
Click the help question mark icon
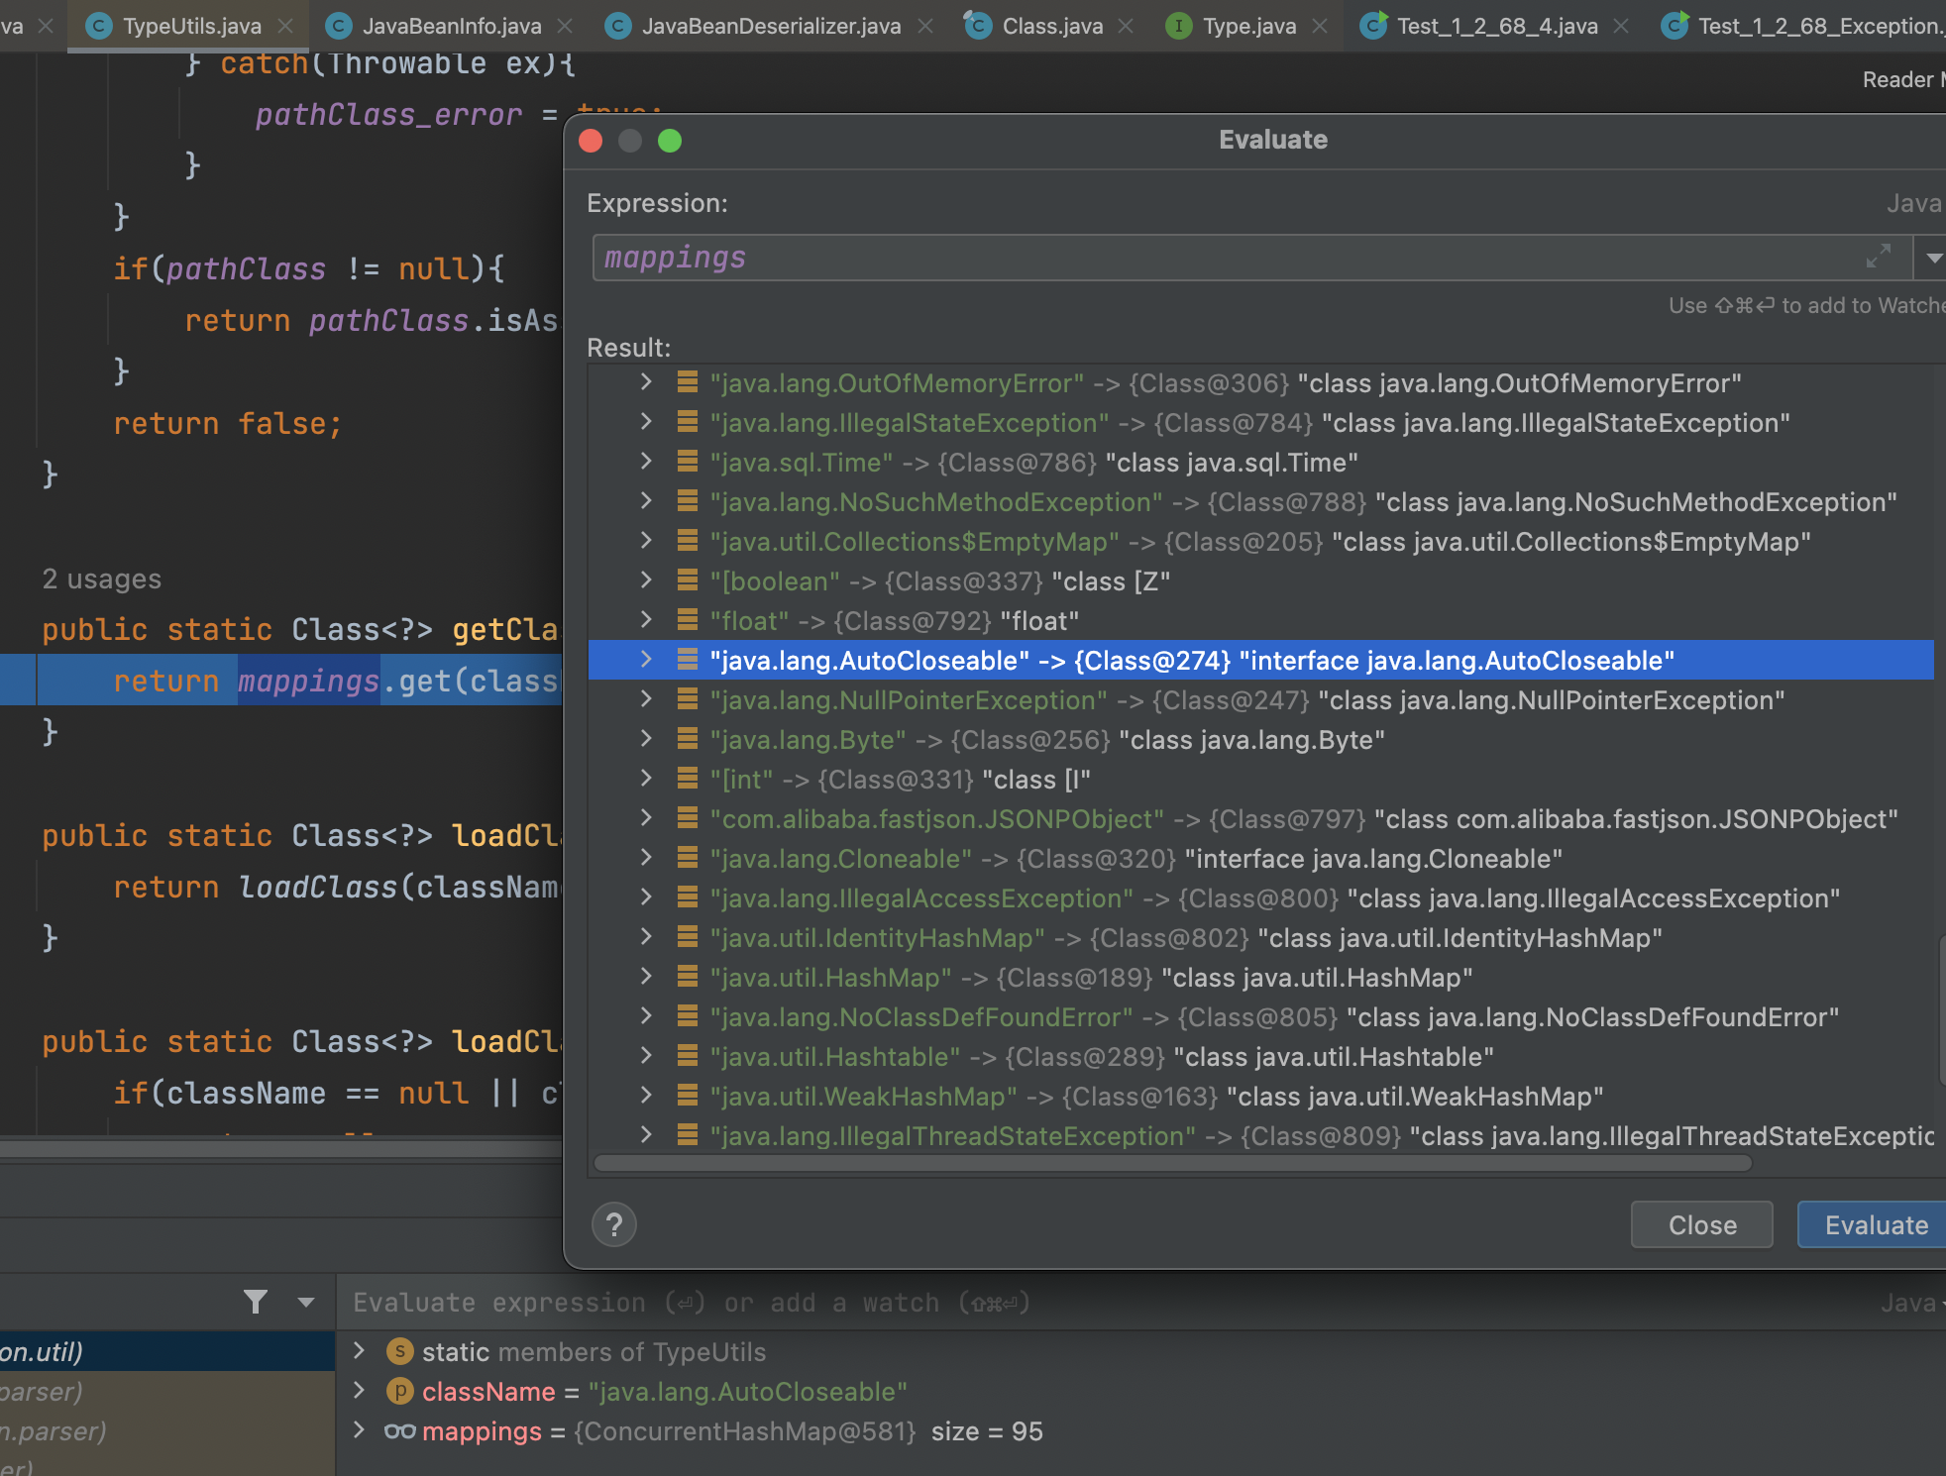[x=614, y=1225]
